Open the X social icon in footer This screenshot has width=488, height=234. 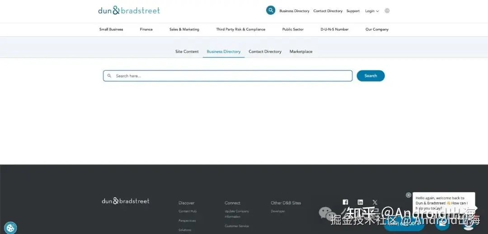[375, 202]
